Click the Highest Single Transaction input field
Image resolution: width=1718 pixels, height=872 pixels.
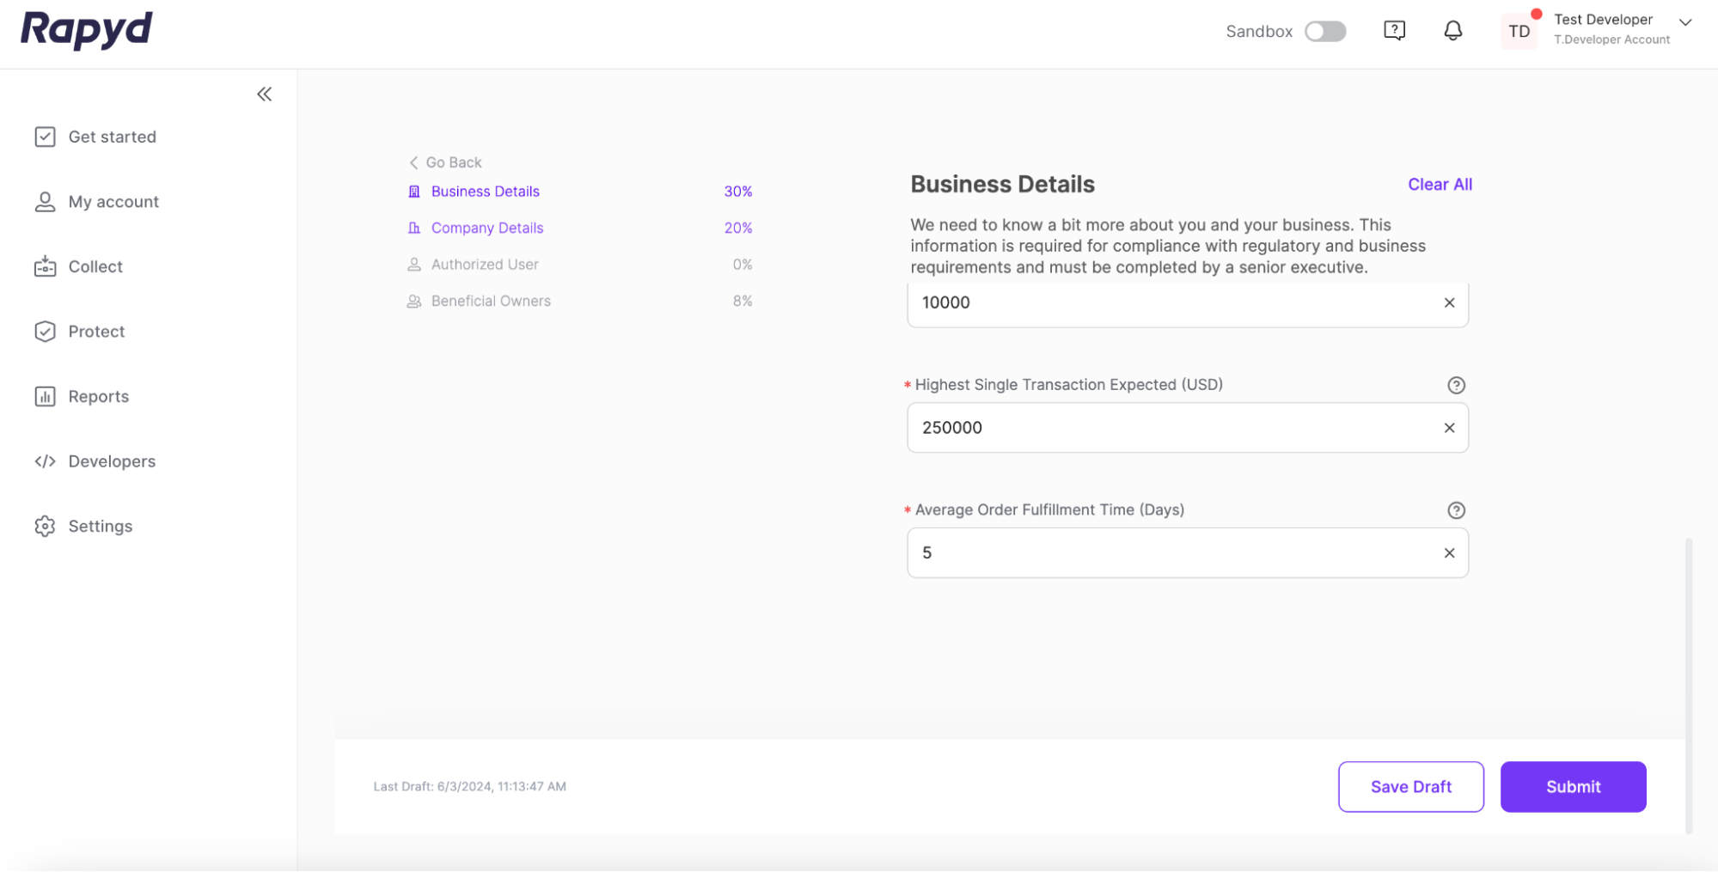1169,428
